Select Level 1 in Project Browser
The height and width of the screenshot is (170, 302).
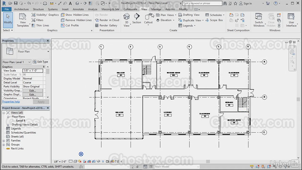pos(21,121)
